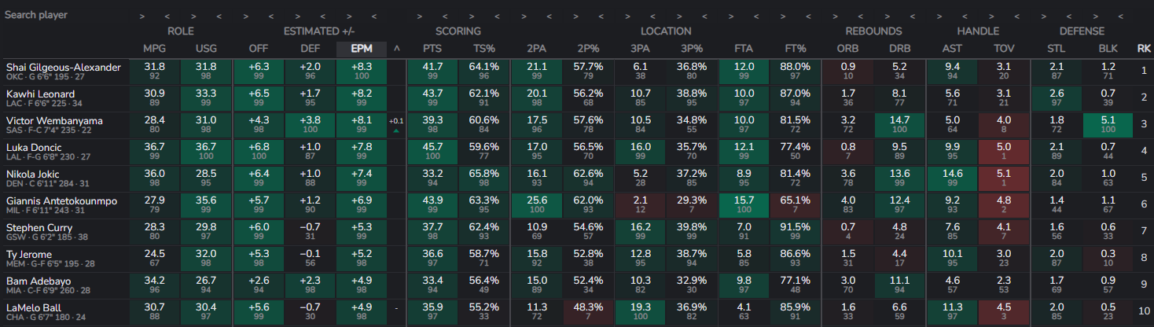1154x327 pixels.
Task: Click the less-than arrow above OFF column
Action: coord(271,16)
